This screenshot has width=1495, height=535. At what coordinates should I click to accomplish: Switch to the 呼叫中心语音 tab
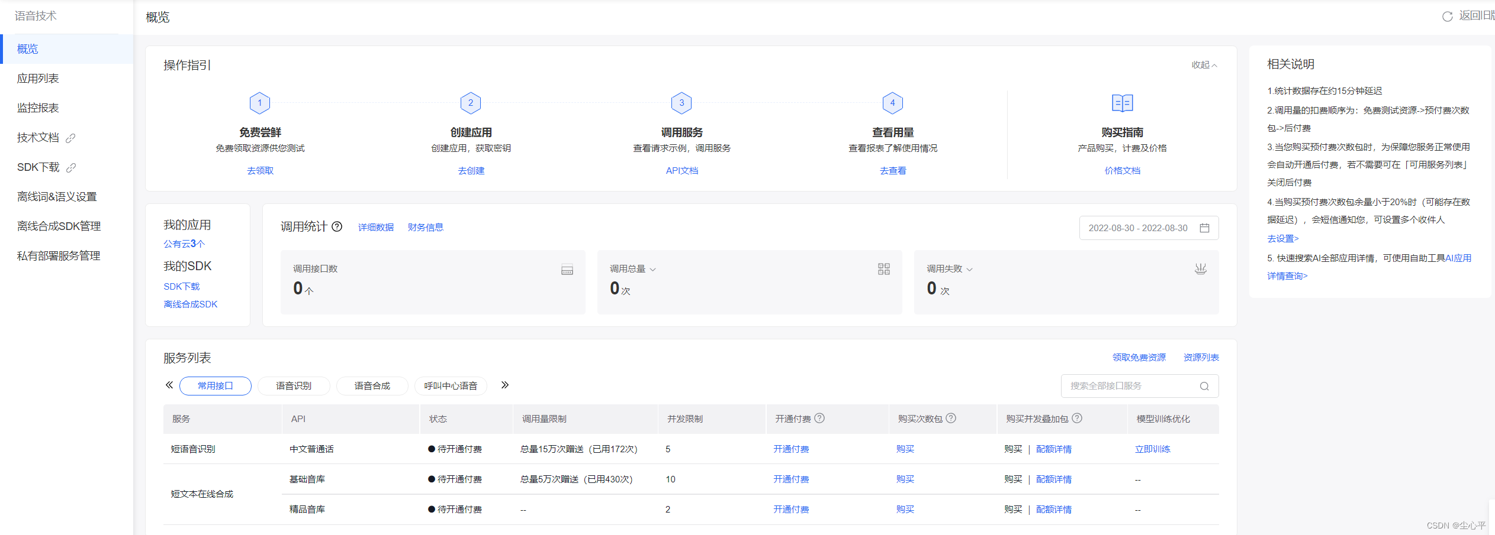(451, 386)
